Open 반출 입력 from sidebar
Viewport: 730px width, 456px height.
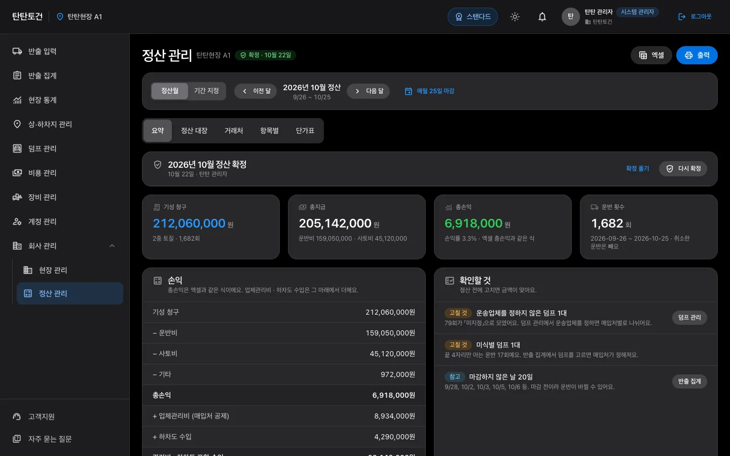(x=64, y=51)
